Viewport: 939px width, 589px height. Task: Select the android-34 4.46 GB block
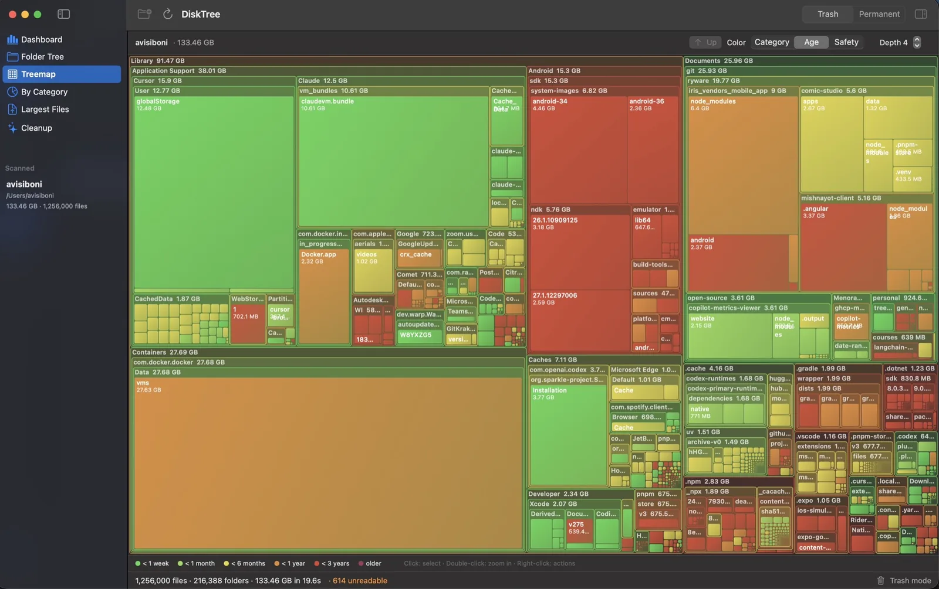click(578, 149)
